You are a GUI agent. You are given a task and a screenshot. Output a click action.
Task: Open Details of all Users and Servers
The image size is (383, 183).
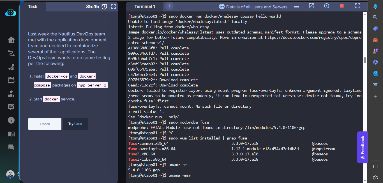(x=253, y=7)
